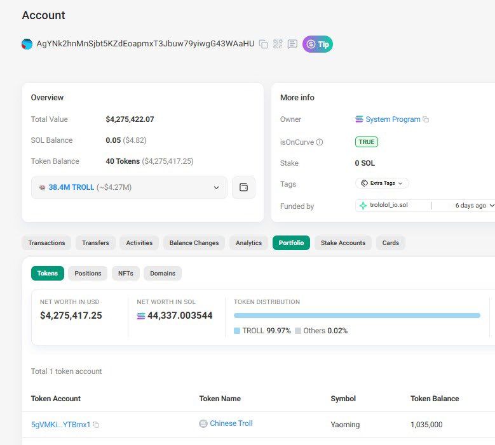Click the Symbol column header

[343, 399]
